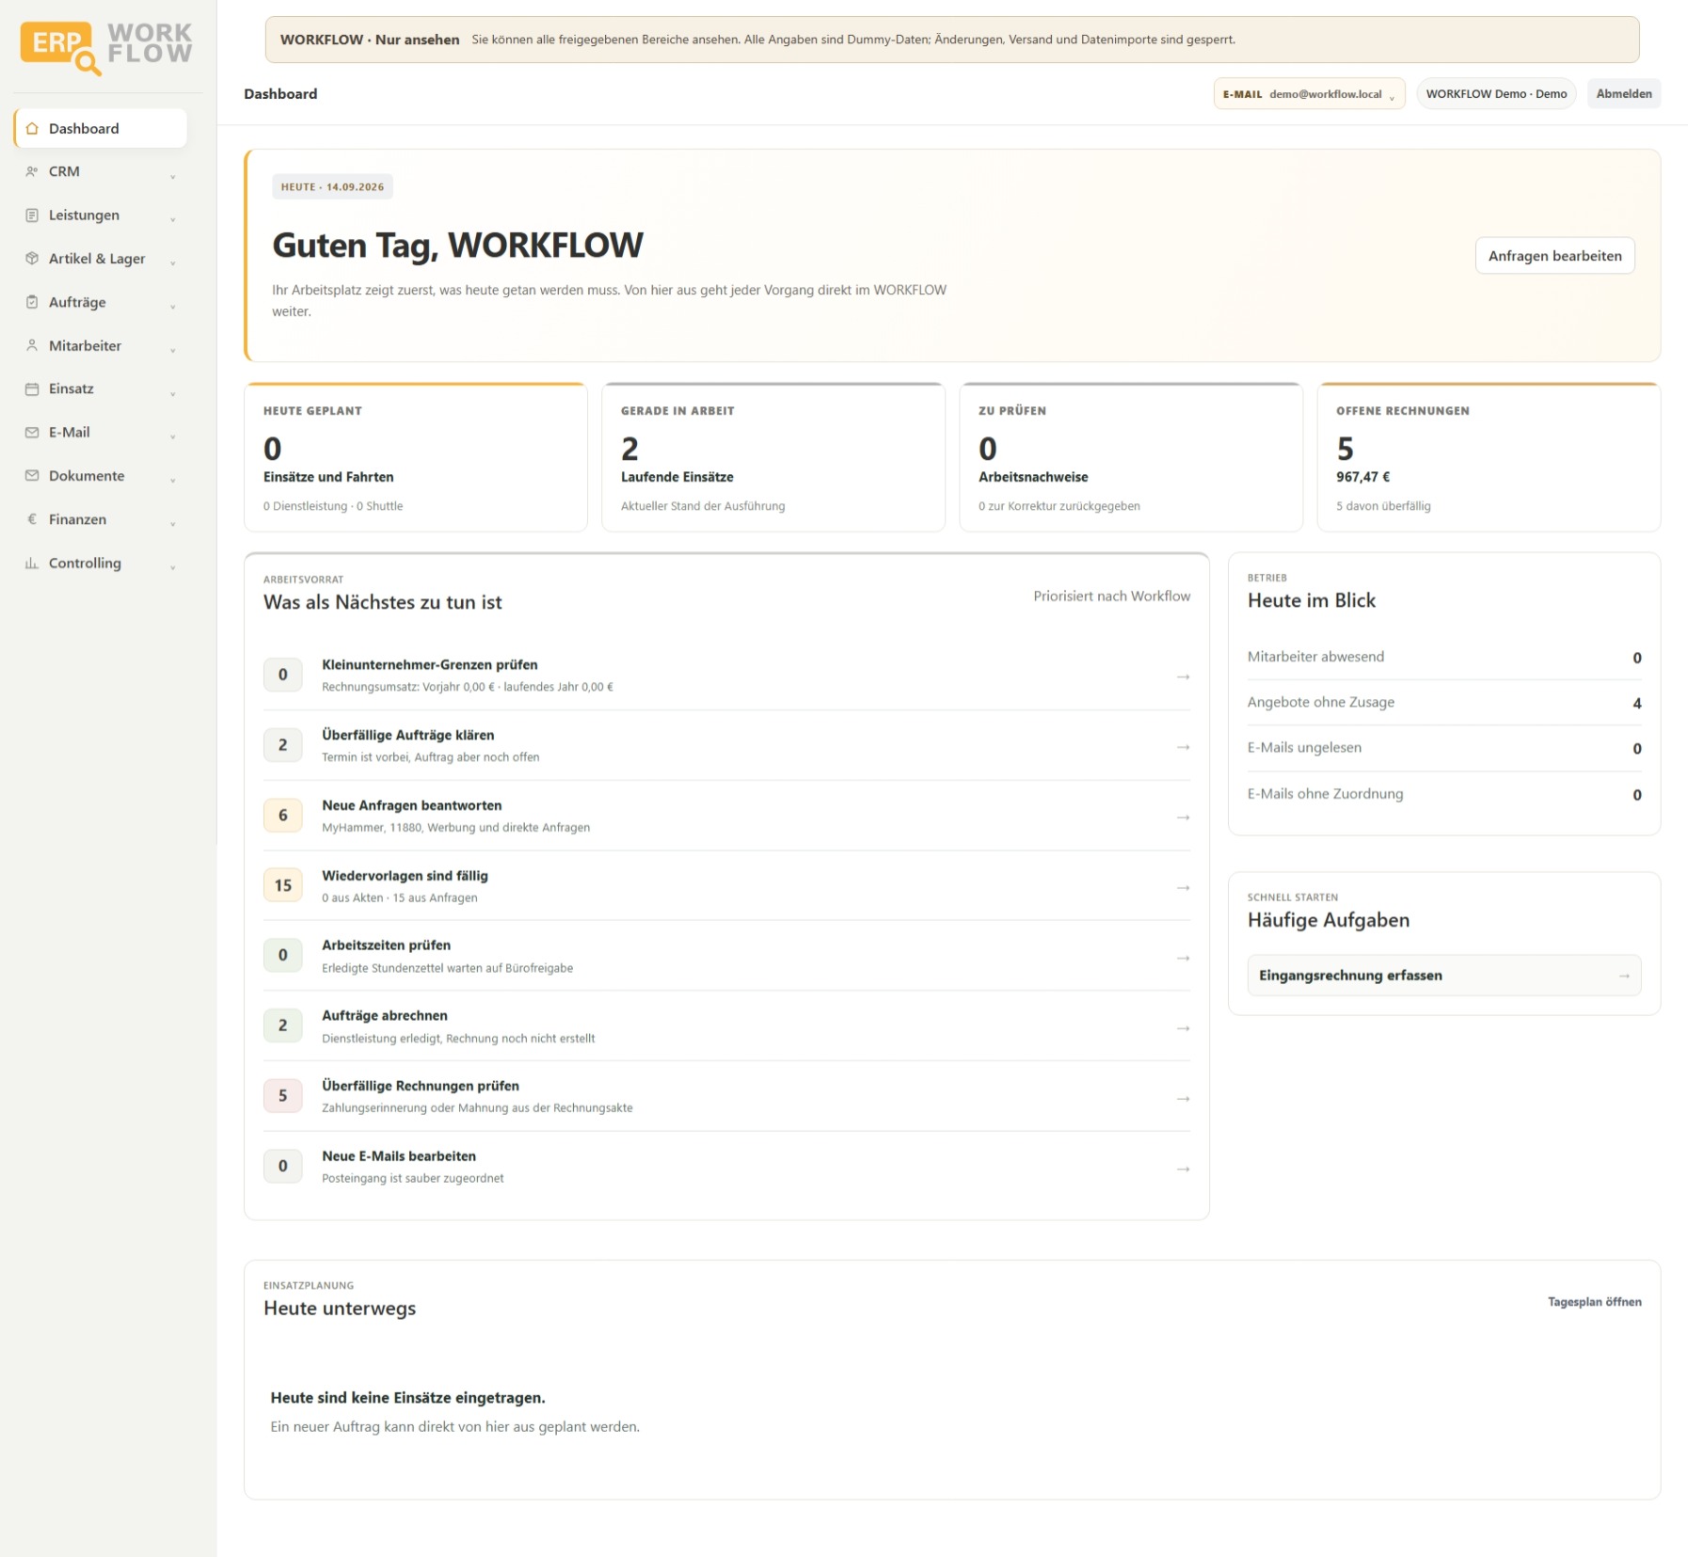
Task: Click the Dokumente icon in sidebar
Action: tap(32, 476)
